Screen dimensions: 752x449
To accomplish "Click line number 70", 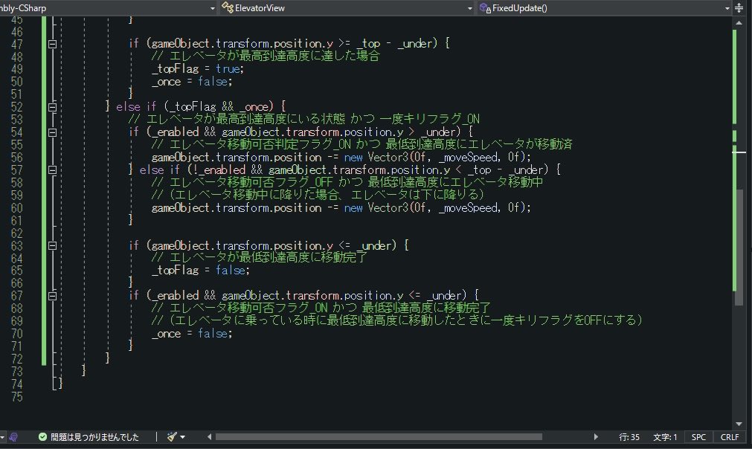I will 17,334.
